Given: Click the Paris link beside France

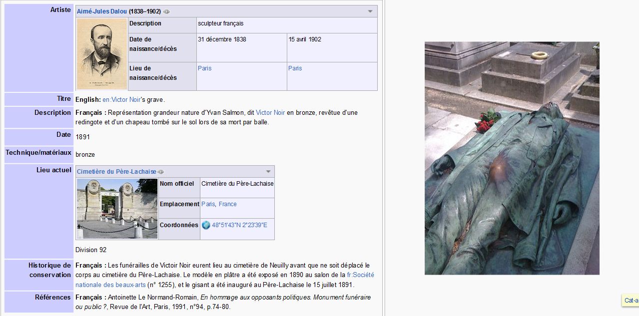Looking at the screenshot, I should (x=208, y=204).
